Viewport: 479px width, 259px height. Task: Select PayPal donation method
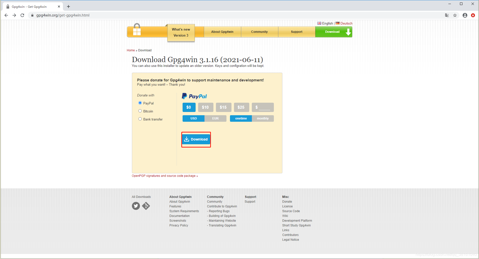click(140, 103)
